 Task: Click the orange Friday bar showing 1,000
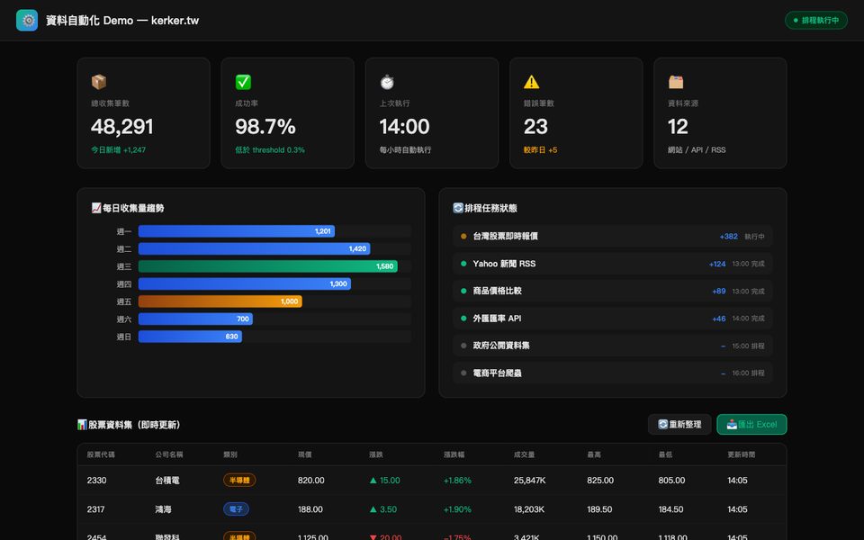[220, 301]
